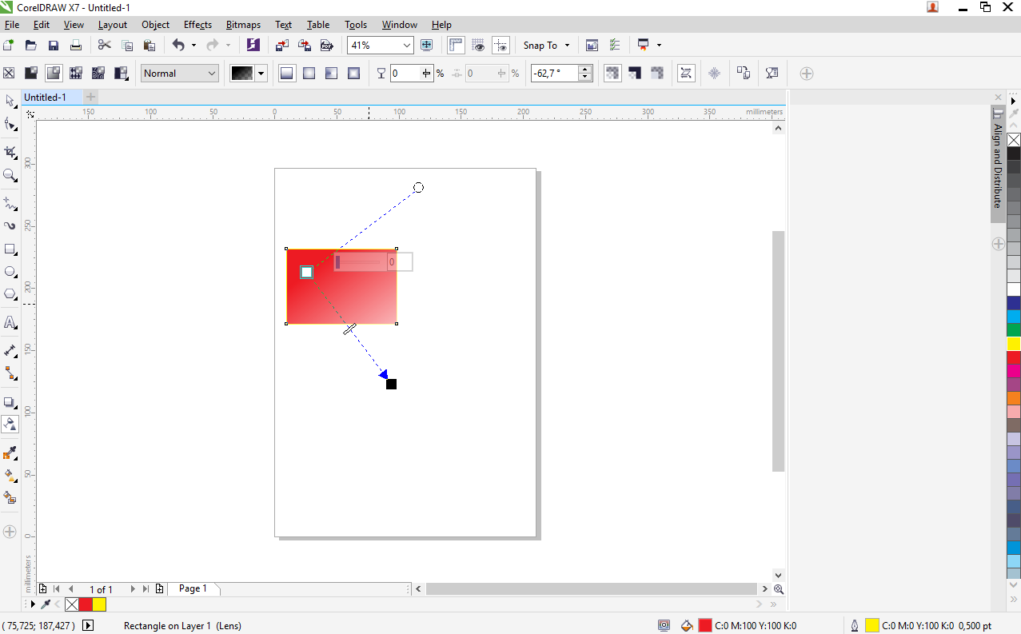Open the Options dialog icon
The image size is (1021, 634).
pos(614,46)
